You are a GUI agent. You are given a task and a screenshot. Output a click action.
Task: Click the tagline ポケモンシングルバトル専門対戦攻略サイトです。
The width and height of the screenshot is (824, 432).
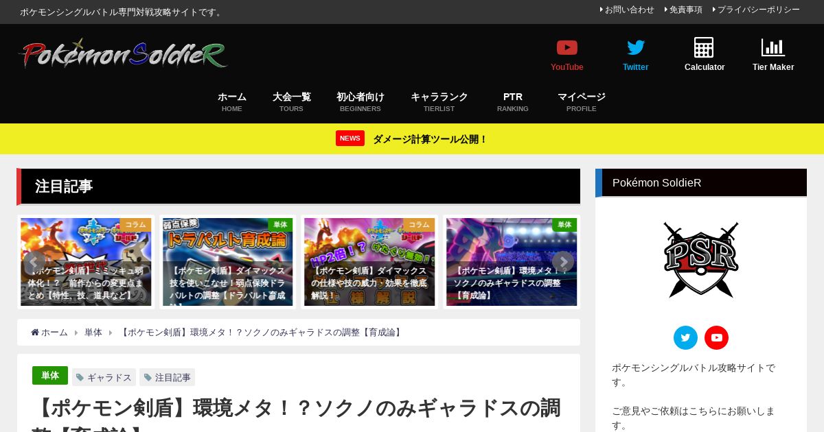pyautogui.click(x=122, y=12)
